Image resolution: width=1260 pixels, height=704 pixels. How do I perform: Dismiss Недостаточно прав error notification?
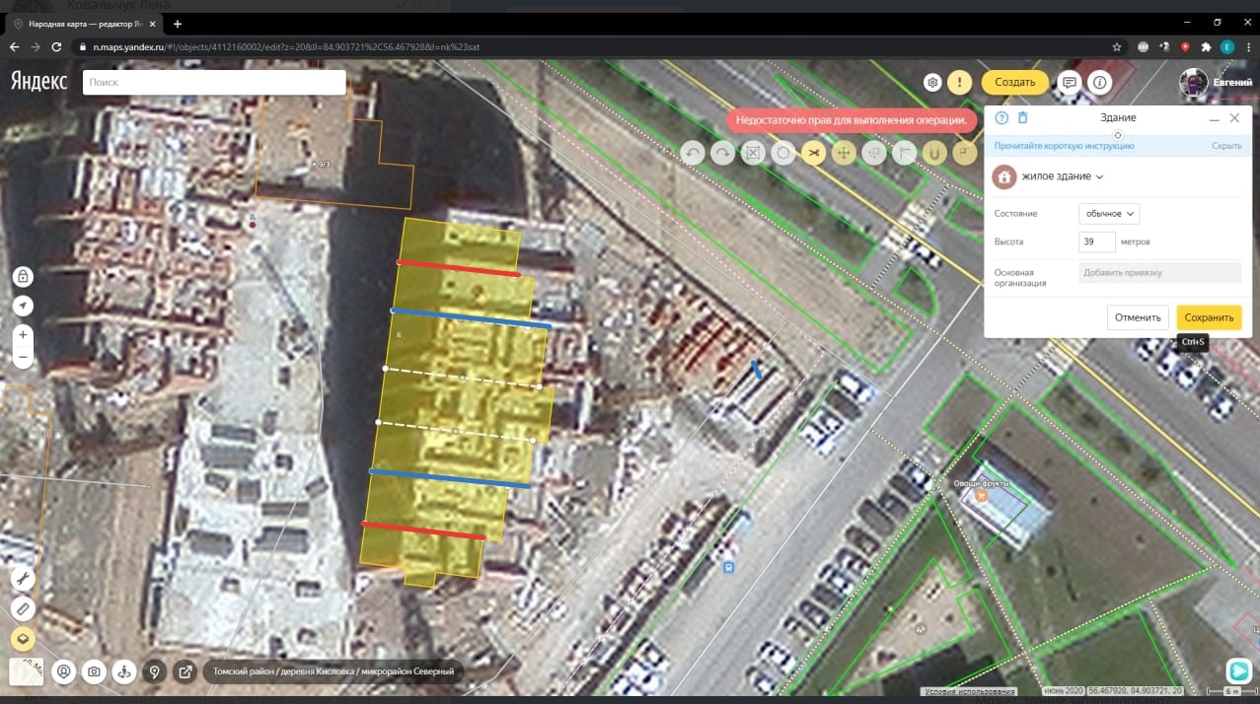(x=851, y=119)
